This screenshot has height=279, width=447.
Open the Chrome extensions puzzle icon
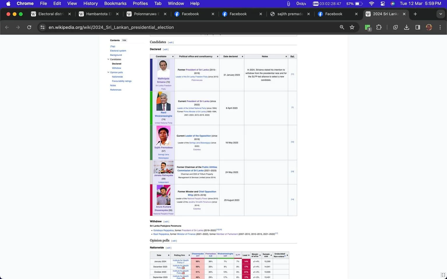click(379, 27)
